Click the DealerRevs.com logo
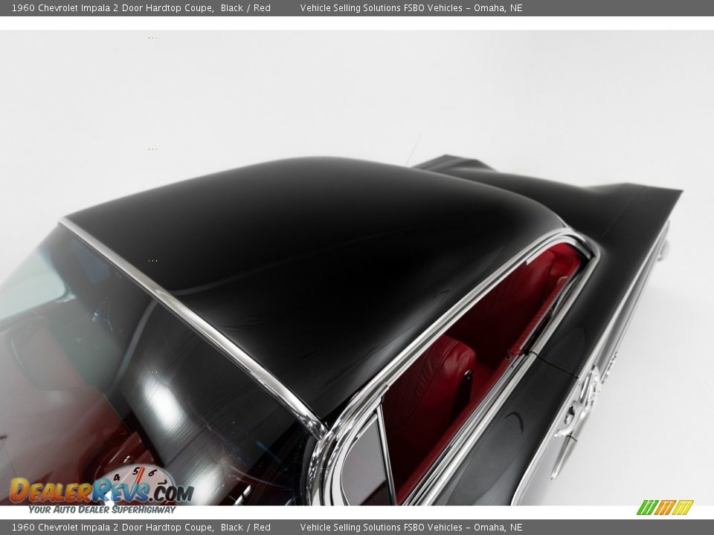 point(100,491)
